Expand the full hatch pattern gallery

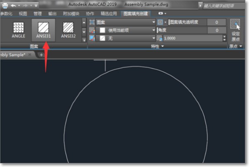coord(85,38)
